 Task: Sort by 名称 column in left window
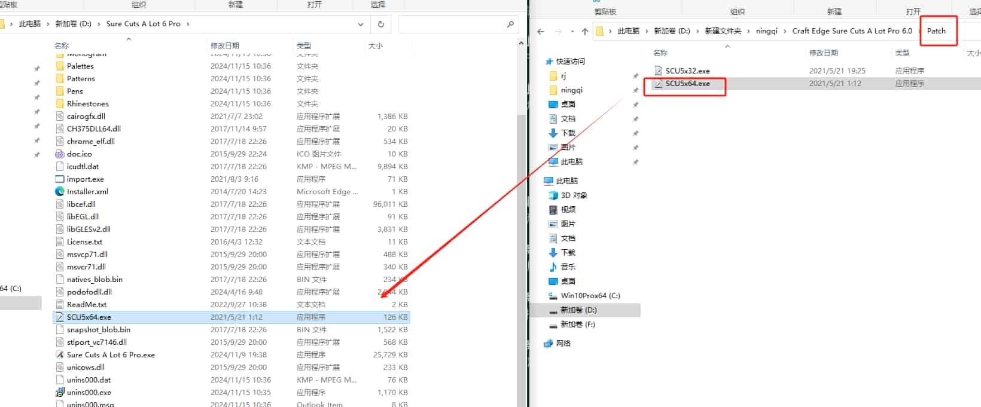[62, 46]
